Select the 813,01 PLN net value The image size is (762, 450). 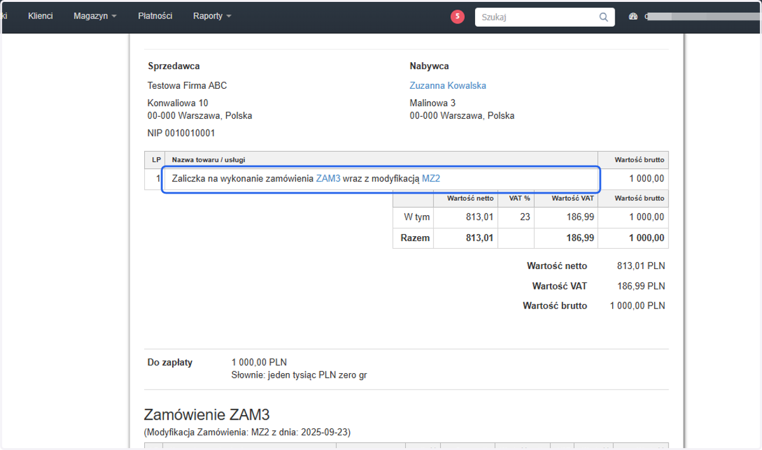(641, 266)
